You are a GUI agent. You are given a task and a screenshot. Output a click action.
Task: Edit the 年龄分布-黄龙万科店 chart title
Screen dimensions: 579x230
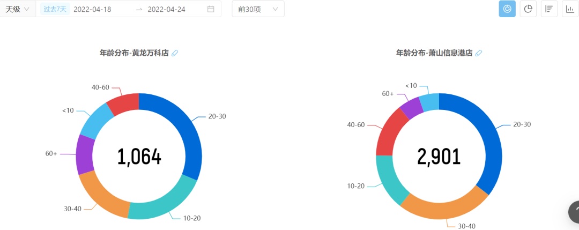[175, 53]
